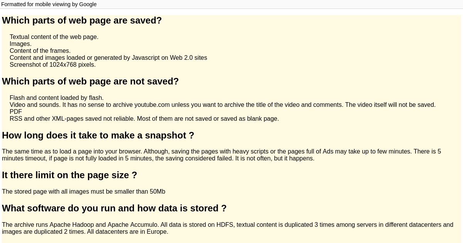Click the 'Textual content of the web page.' item
The width and height of the screenshot is (463, 243).
tap(54, 37)
